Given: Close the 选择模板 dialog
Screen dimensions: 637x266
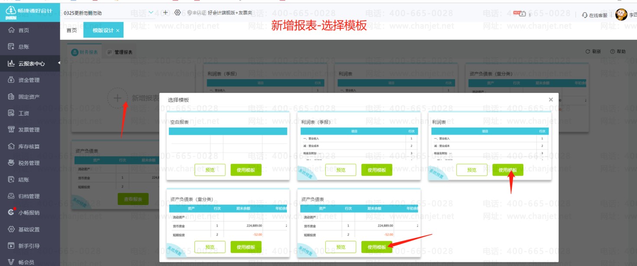Looking at the screenshot, I should pyautogui.click(x=551, y=99).
